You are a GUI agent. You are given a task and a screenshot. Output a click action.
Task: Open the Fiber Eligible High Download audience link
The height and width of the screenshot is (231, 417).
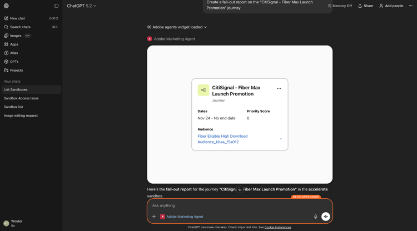click(222, 139)
